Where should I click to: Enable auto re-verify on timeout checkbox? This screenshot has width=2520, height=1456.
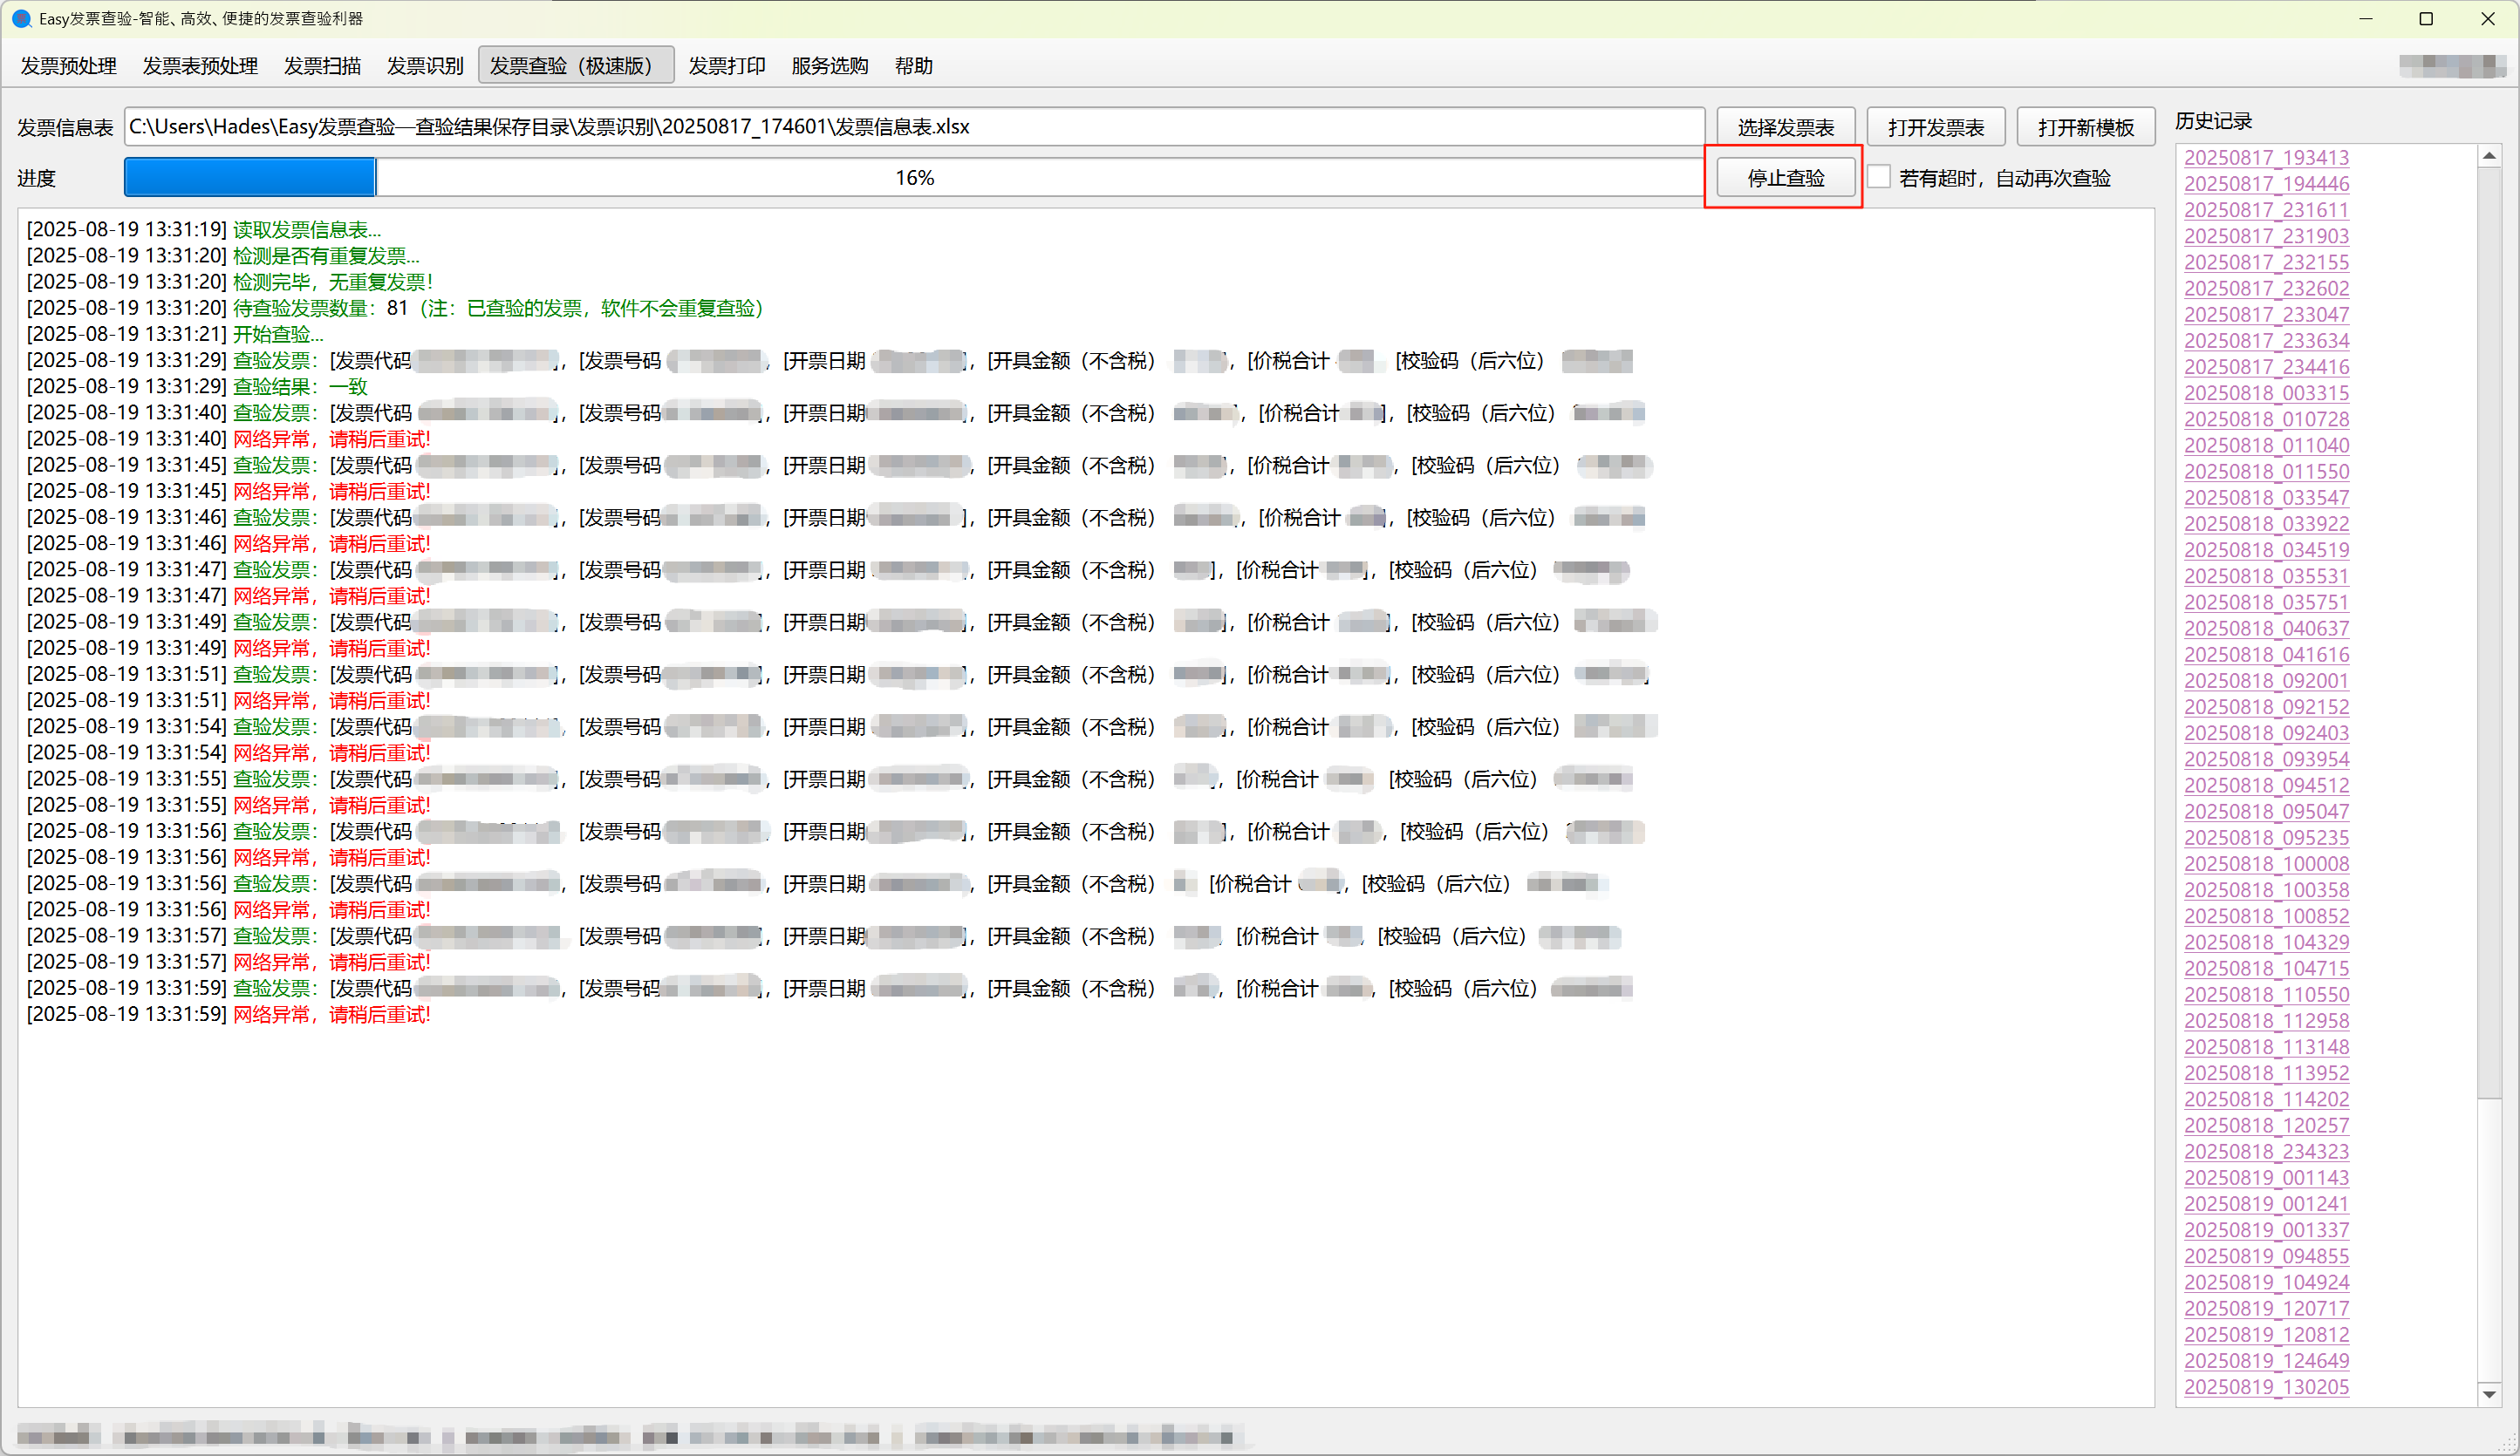(1879, 177)
